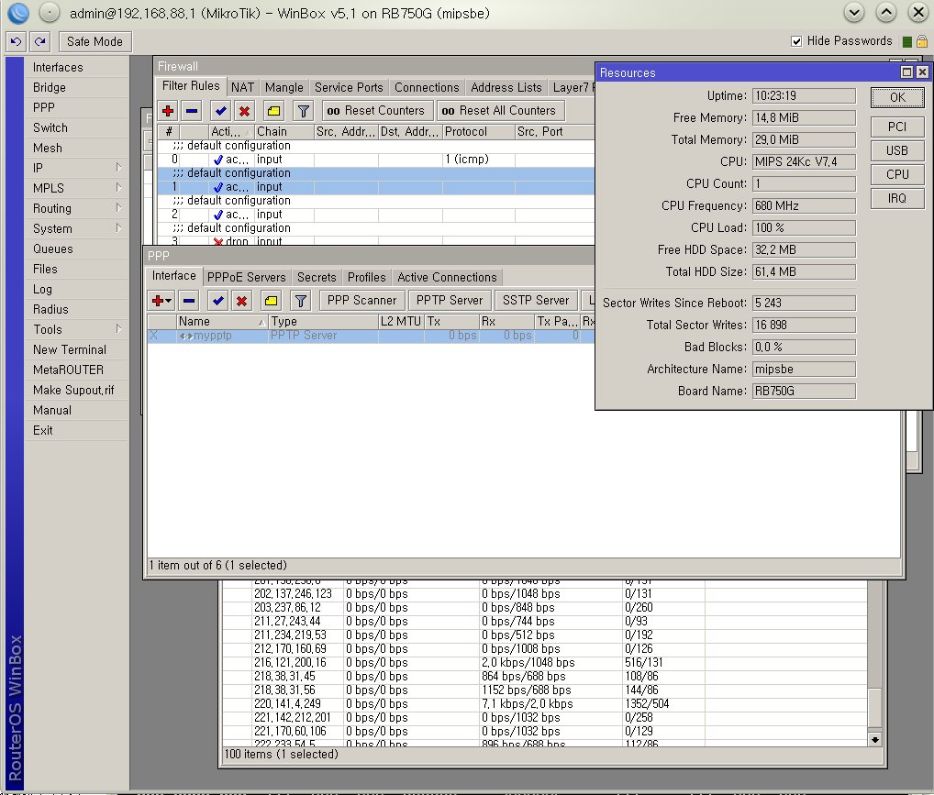Select row with address 216.121.200.16
This screenshot has width=934, height=795.
click(545, 663)
